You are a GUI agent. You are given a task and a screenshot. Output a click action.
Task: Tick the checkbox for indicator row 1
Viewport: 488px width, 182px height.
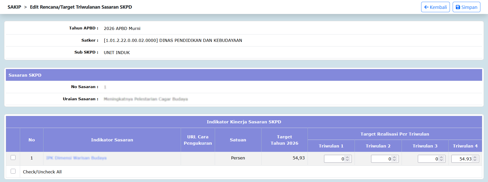click(x=13, y=158)
